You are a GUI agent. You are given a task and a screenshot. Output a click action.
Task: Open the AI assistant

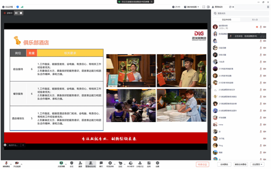tap(131, 164)
